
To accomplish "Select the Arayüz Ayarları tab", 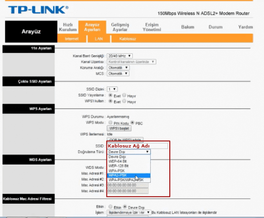I will point(92,27).
